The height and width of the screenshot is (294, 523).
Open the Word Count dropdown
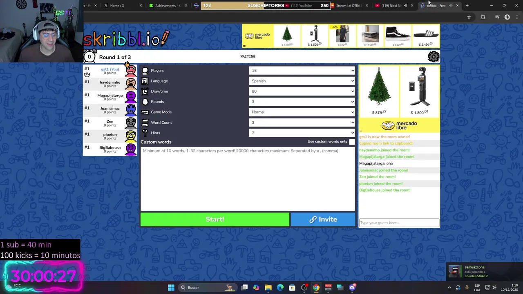pos(302,122)
